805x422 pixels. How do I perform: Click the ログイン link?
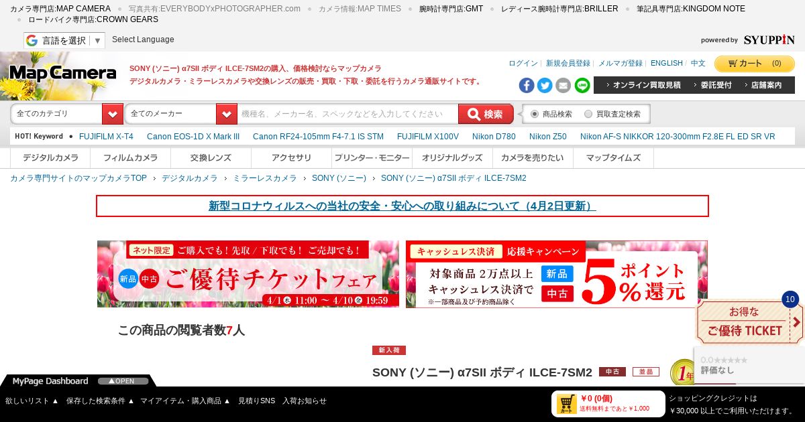click(523, 63)
